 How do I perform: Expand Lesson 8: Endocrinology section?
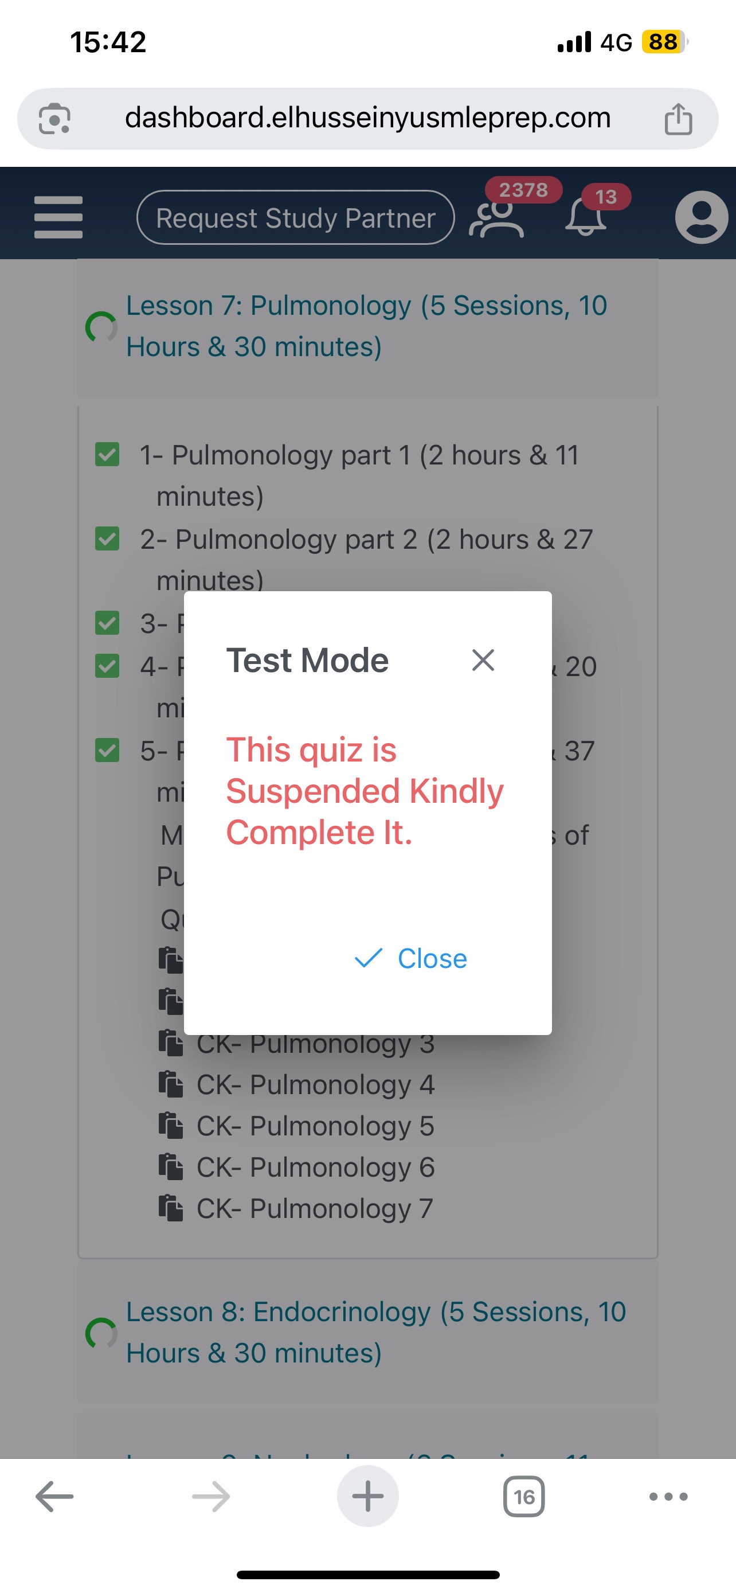(375, 1332)
